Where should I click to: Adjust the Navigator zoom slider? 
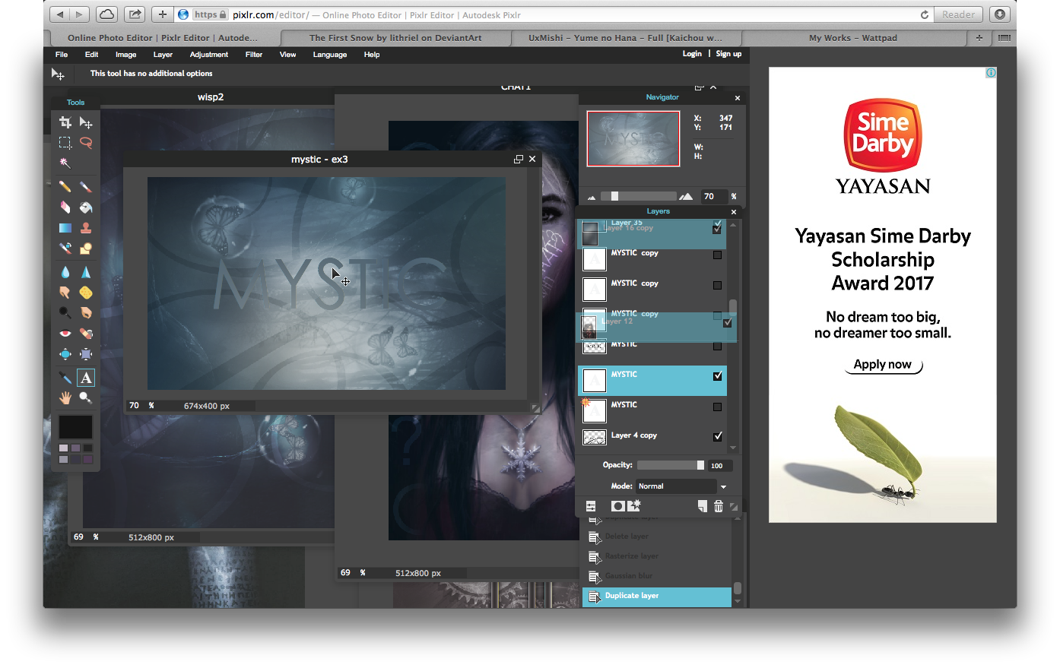pos(639,196)
